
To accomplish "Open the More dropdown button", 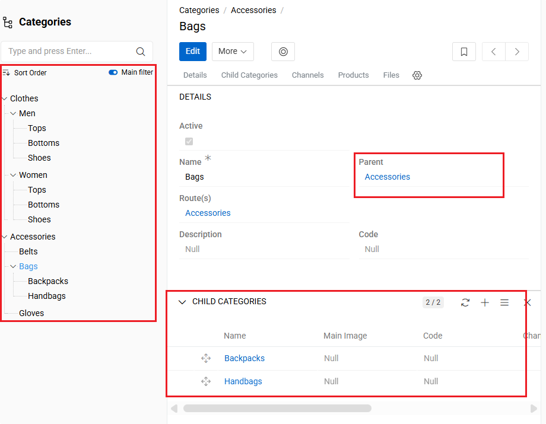I will coord(233,52).
